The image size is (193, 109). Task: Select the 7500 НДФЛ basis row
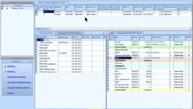coord(70,45)
